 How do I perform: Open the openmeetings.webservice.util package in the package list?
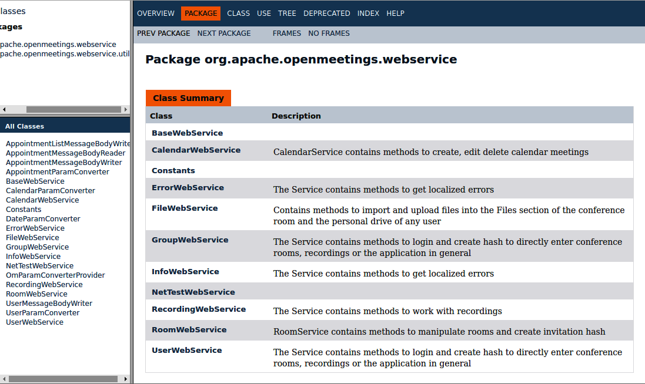click(65, 54)
